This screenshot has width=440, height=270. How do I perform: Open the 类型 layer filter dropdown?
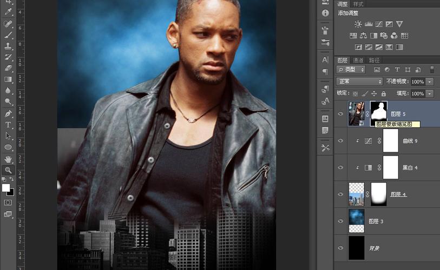pyautogui.click(x=351, y=70)
